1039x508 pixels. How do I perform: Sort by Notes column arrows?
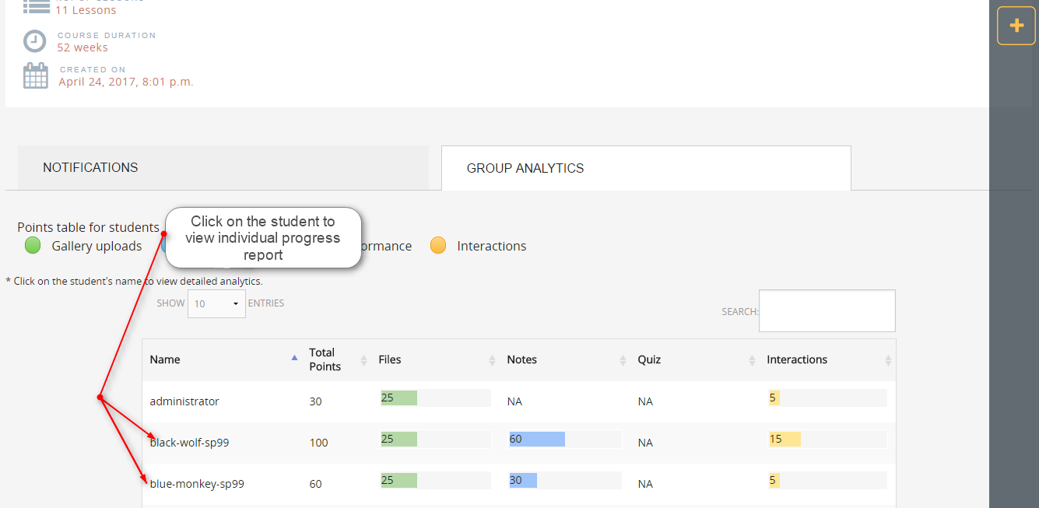click(x=623, y=360)
